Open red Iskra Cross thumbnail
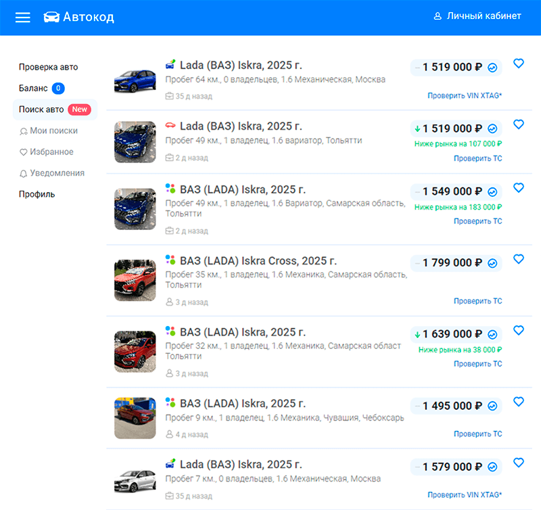 135,280
